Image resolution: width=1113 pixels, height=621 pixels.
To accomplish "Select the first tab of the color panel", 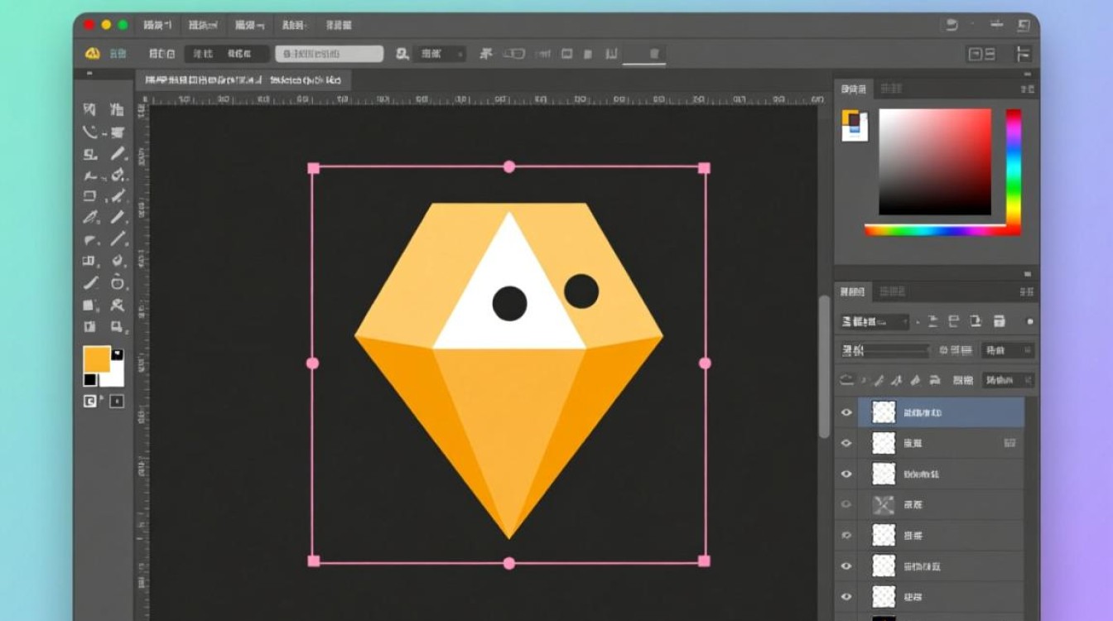I will click(x=853, y=89).
